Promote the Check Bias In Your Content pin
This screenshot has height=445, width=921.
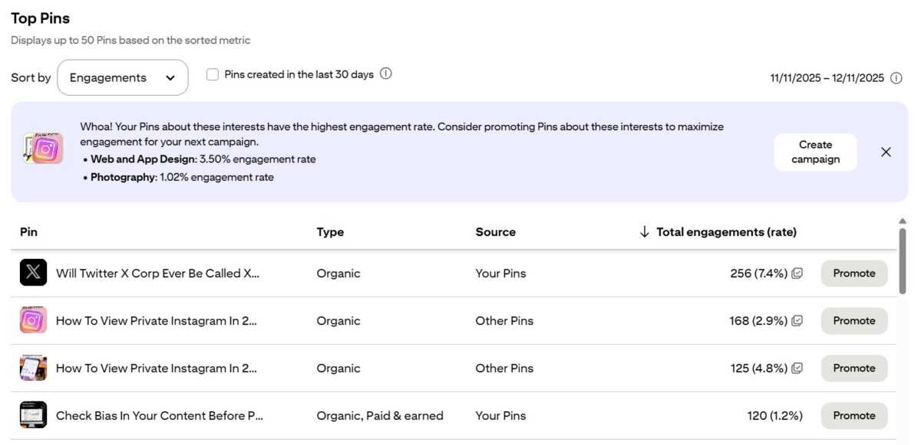coord(853,415)
